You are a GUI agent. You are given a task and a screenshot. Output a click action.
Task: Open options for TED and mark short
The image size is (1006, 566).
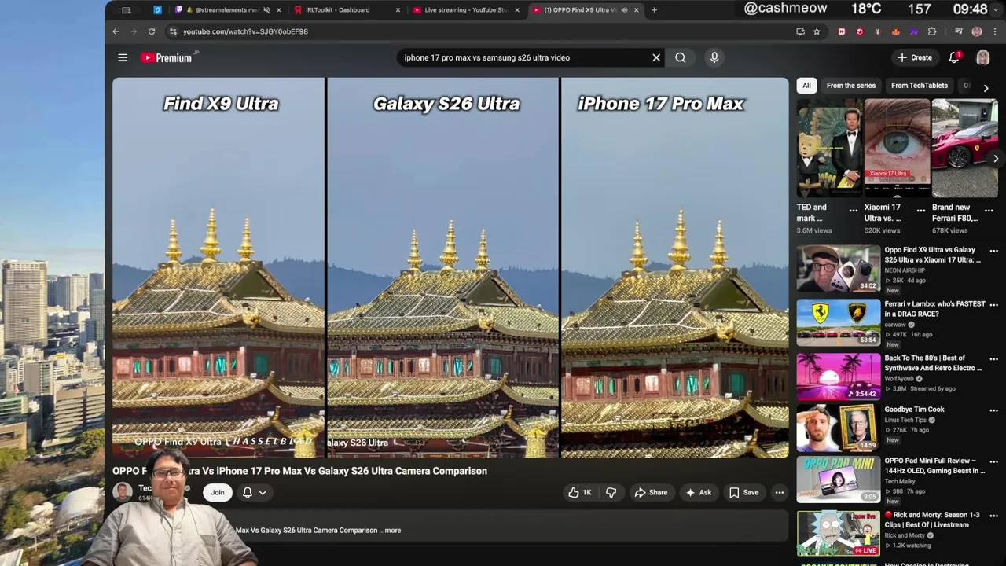coord(854,211)
